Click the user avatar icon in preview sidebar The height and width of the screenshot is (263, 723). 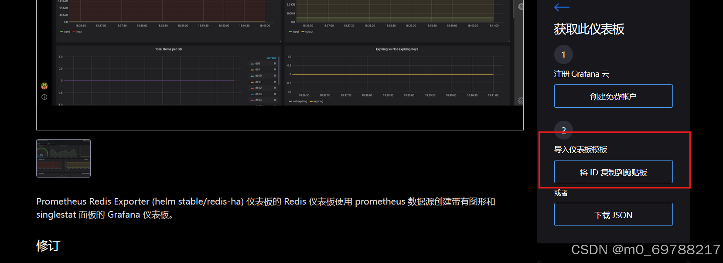(x=44, y=86)
